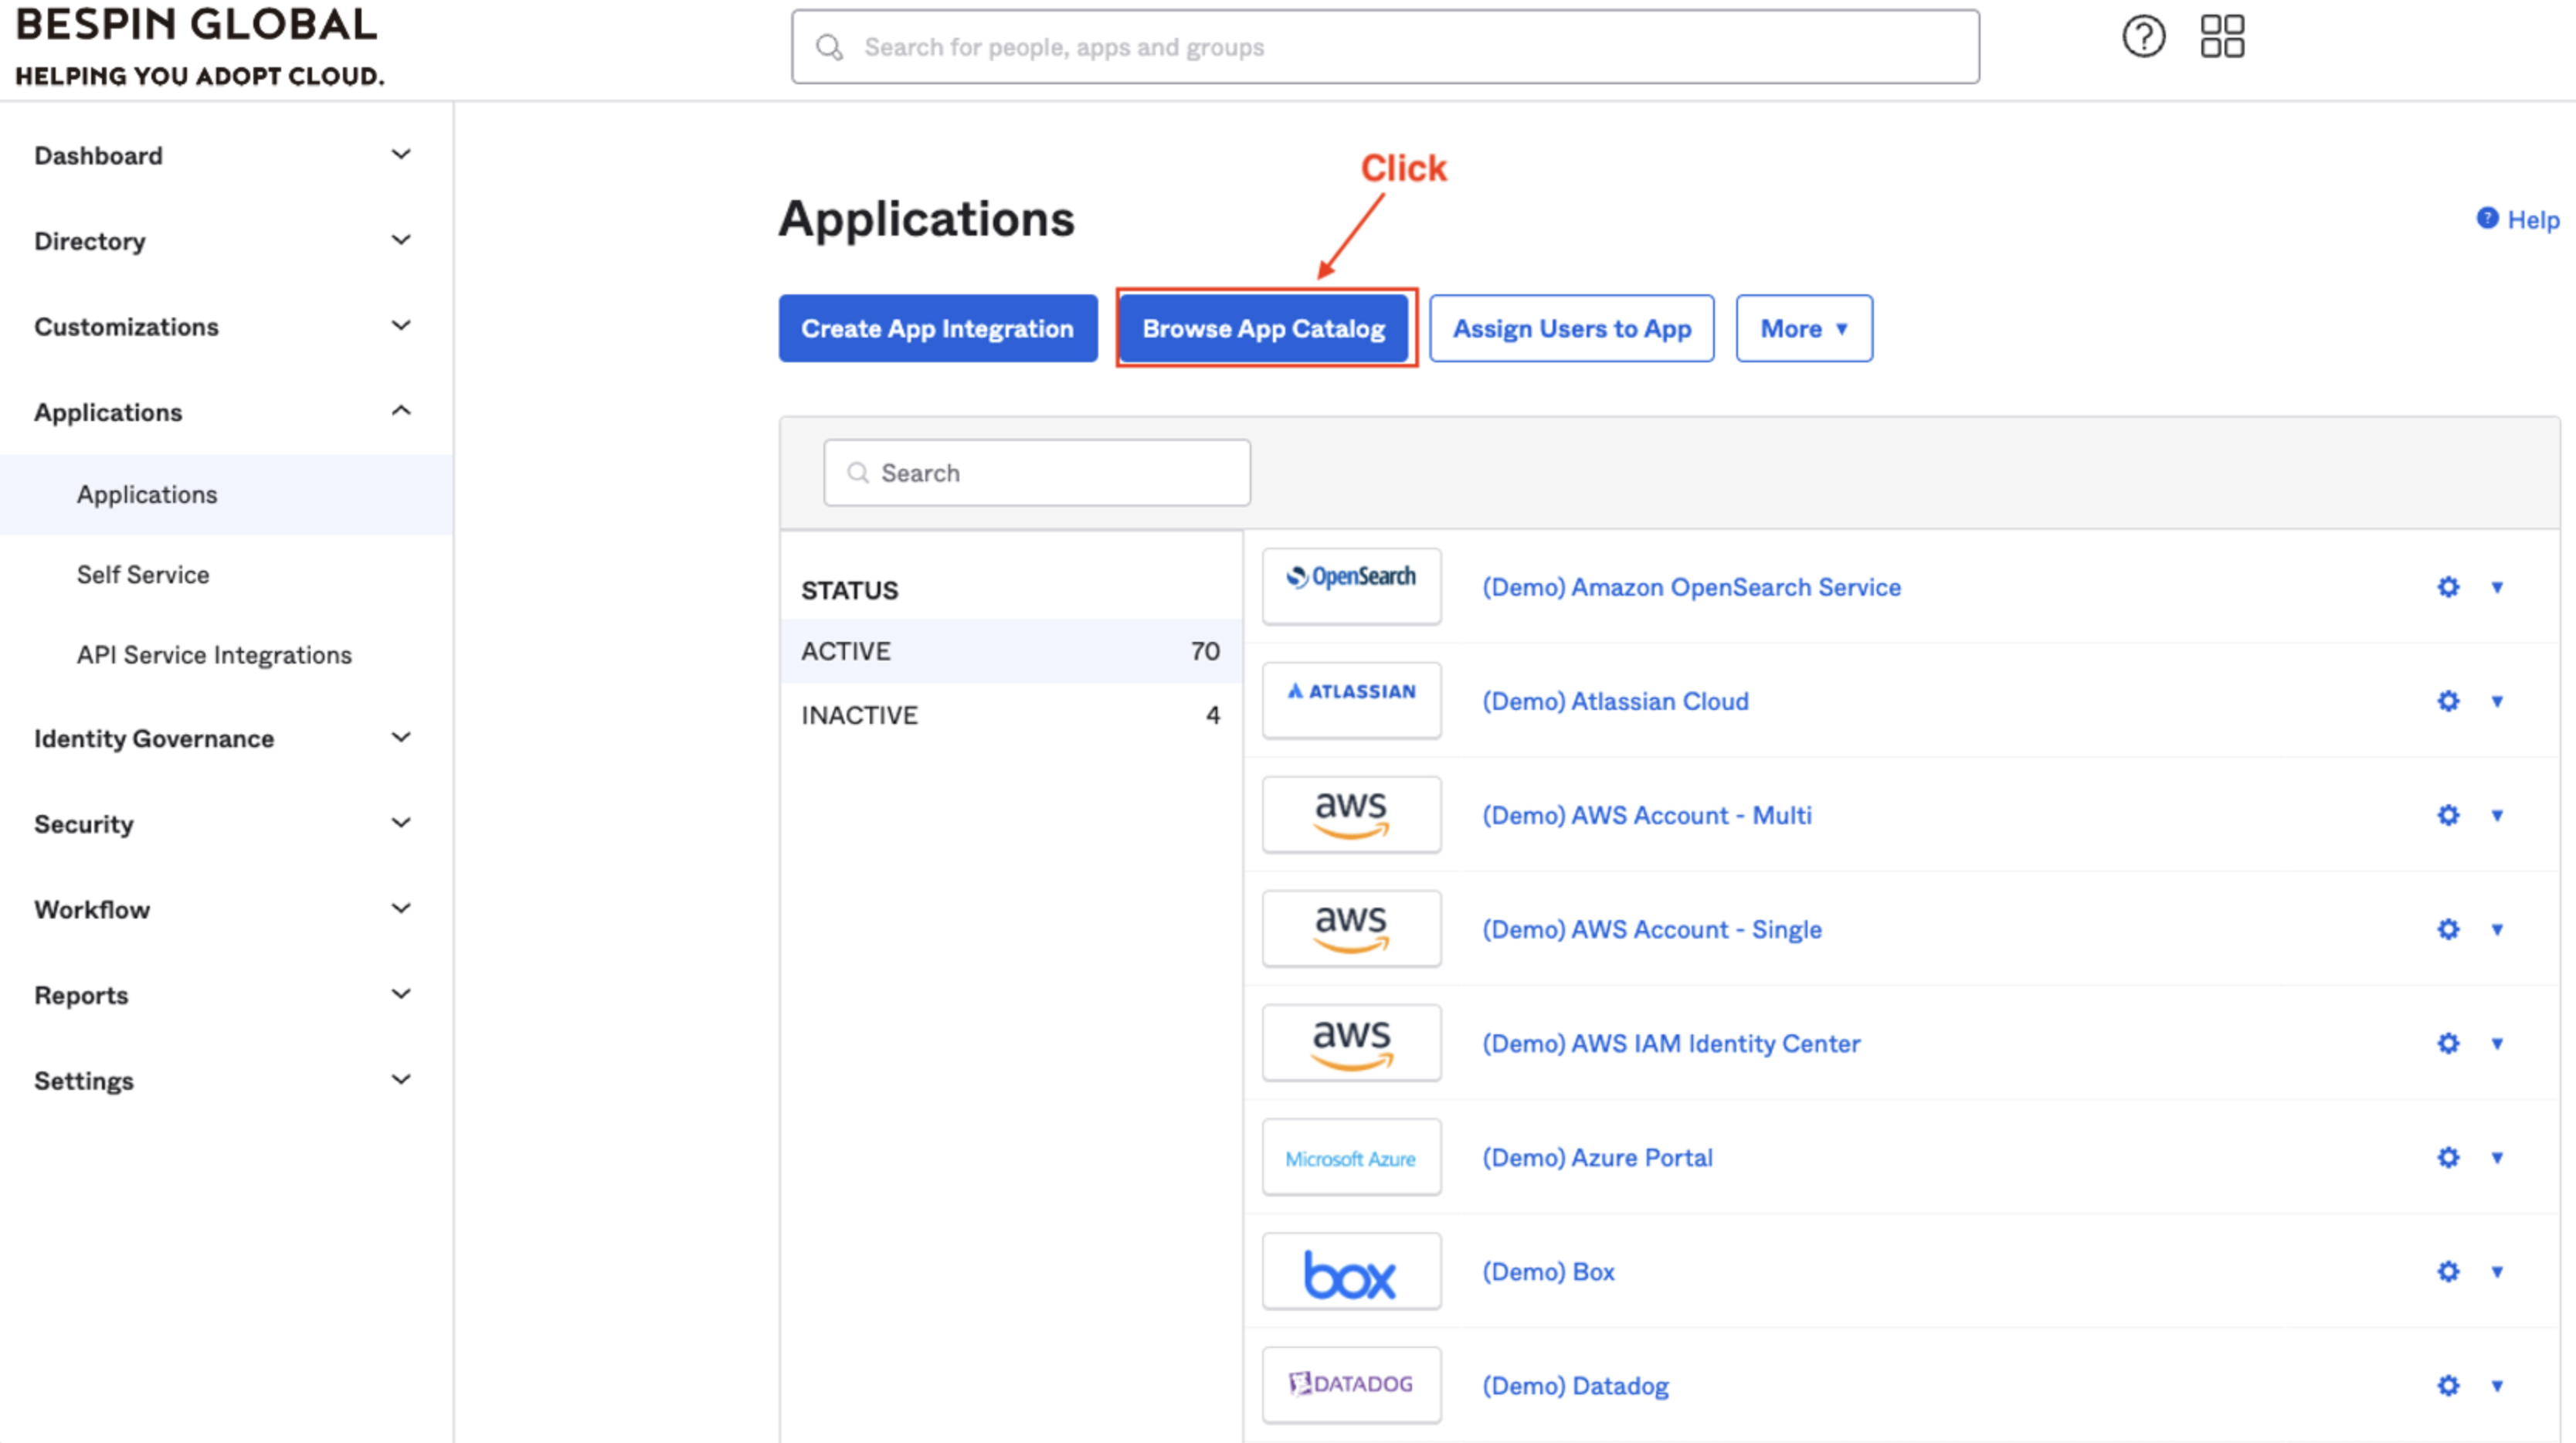Image resolution: width=2576 pixels, height=1443 pixels.
Task: Open the app launcher grid icon
Action: coord(2222,37)
